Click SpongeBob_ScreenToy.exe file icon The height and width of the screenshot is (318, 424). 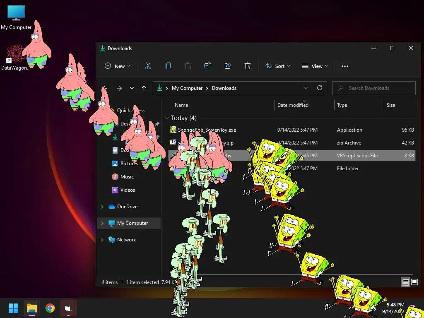(173, 130)
